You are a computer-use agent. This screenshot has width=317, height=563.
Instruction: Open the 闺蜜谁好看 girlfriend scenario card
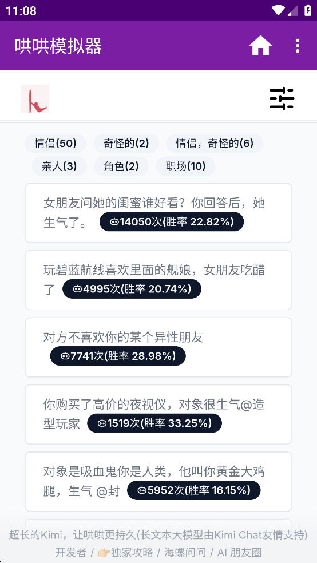(158, 213)
